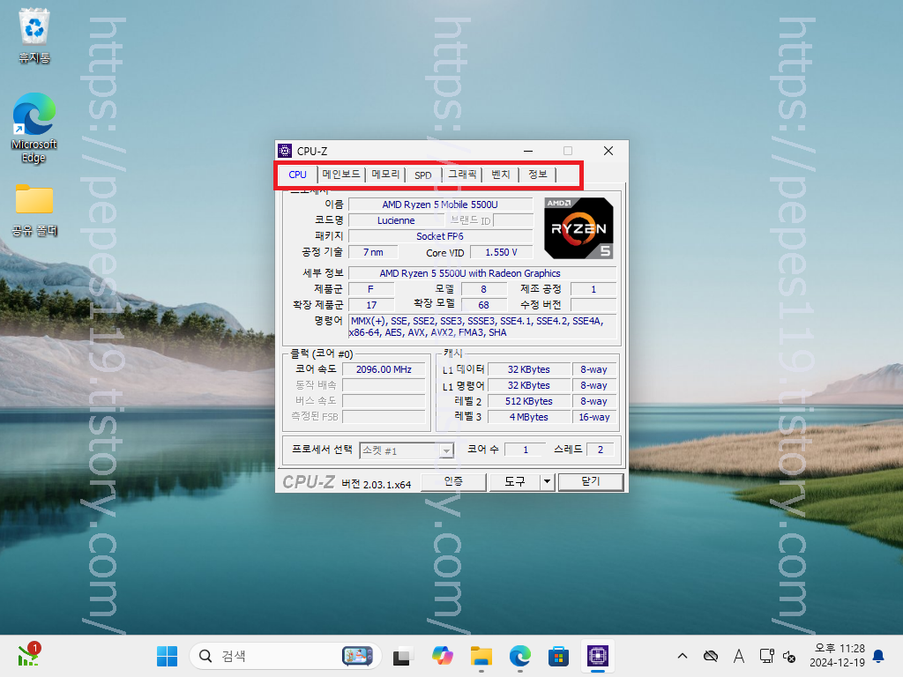The height and width of the screenshot is (677, 903).
Task: Switch to the 메모리 tab
Action: pos(385,174)
